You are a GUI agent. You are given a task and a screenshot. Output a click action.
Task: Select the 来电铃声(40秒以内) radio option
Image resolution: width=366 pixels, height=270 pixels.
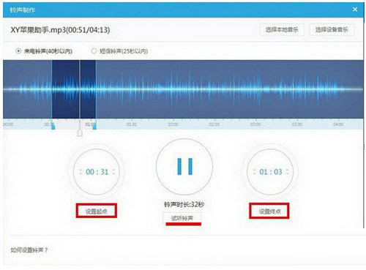click(18, 51)
